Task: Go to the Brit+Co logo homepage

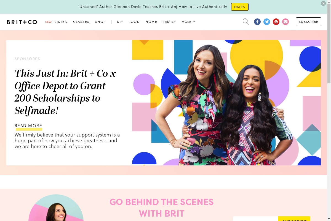Action: pos(22,22)
